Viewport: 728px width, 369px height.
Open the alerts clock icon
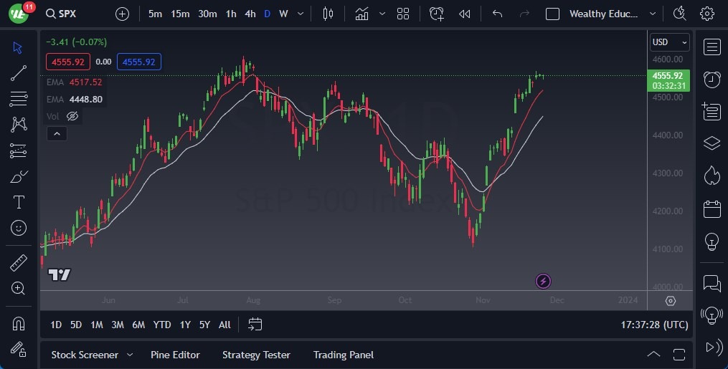pos(712,79)
